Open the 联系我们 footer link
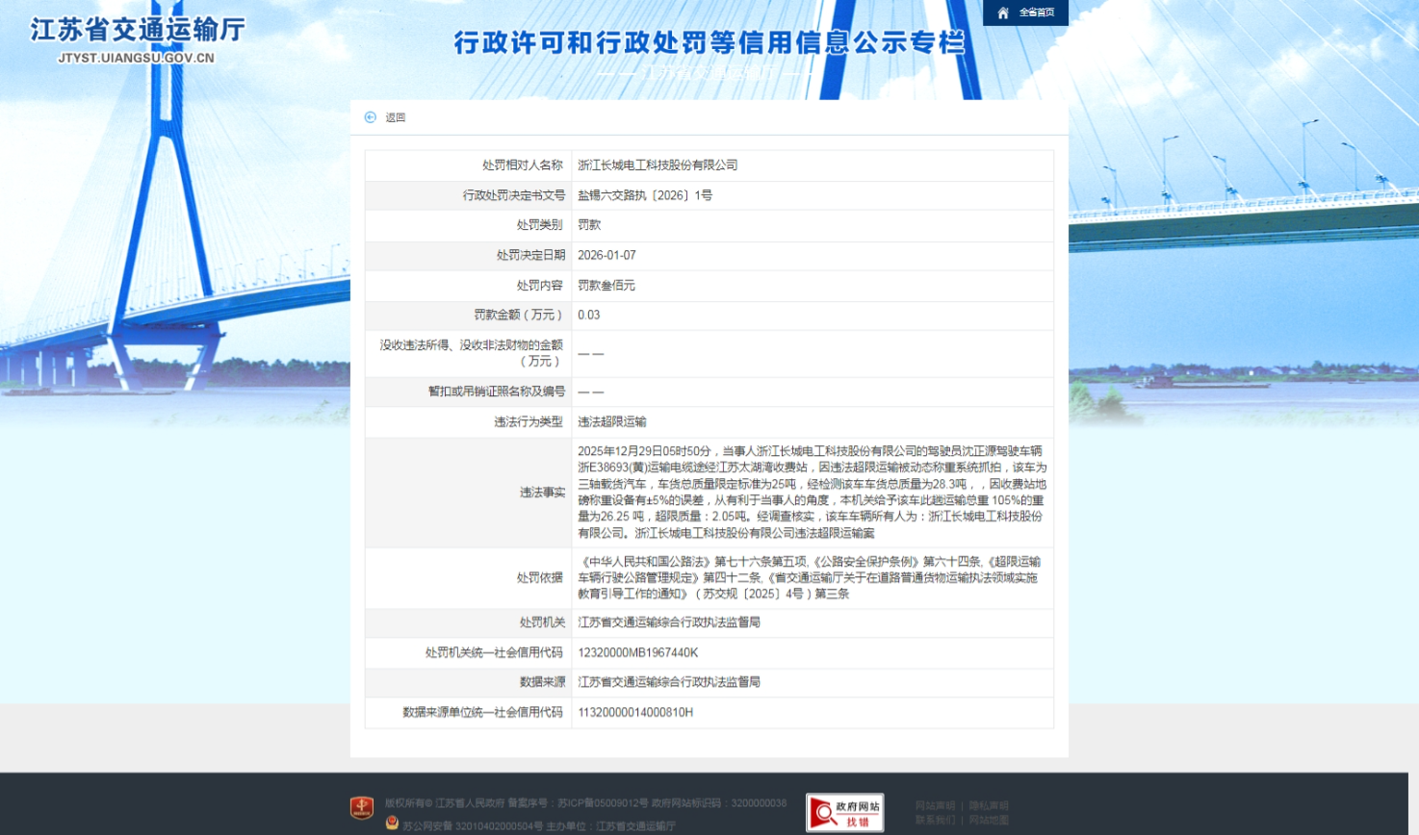The width and height of the screenshot is (1419, 835). [935, 820]
